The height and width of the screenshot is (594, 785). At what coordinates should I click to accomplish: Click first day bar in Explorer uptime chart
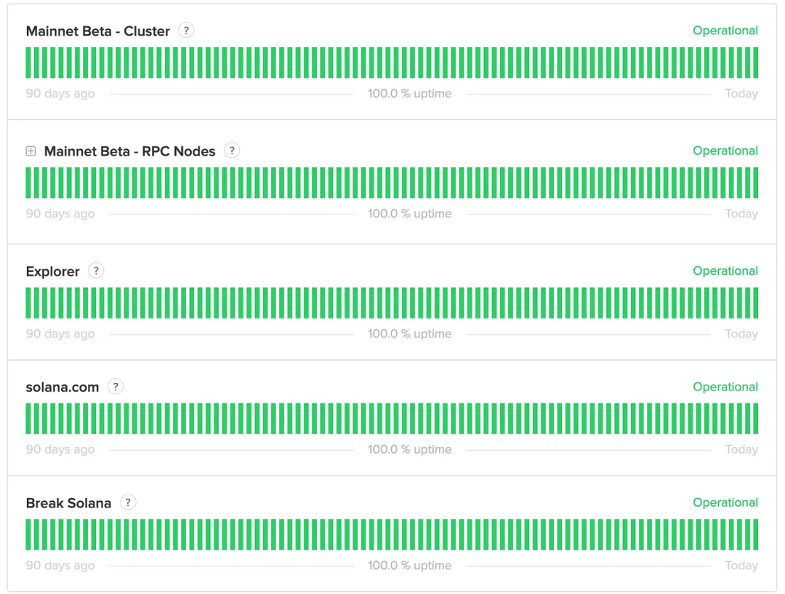point(28,303)
